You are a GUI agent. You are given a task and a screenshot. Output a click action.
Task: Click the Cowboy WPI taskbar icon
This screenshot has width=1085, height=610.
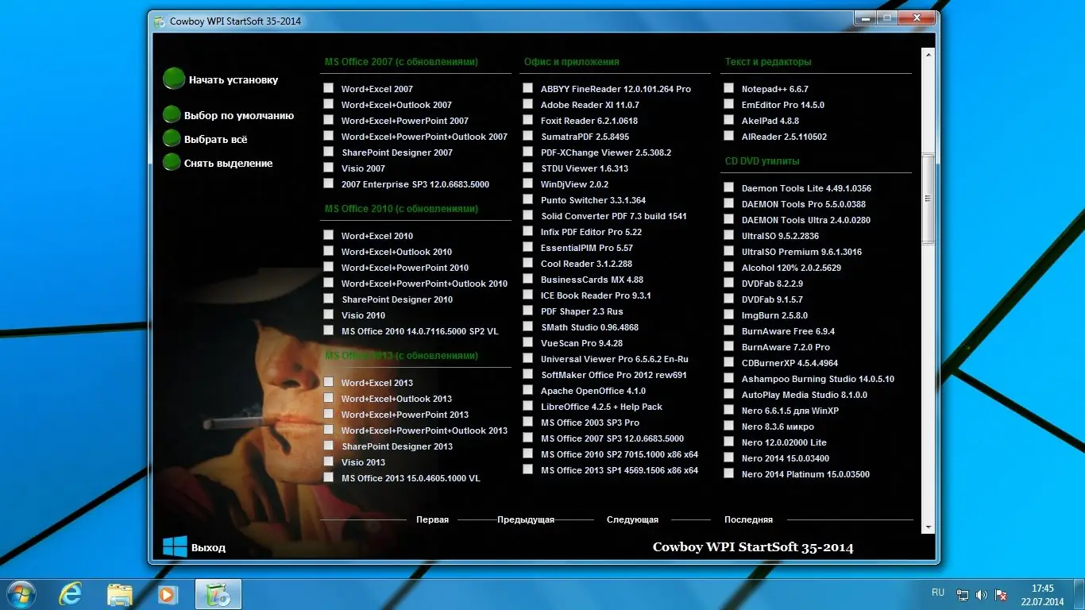point(218,594)
